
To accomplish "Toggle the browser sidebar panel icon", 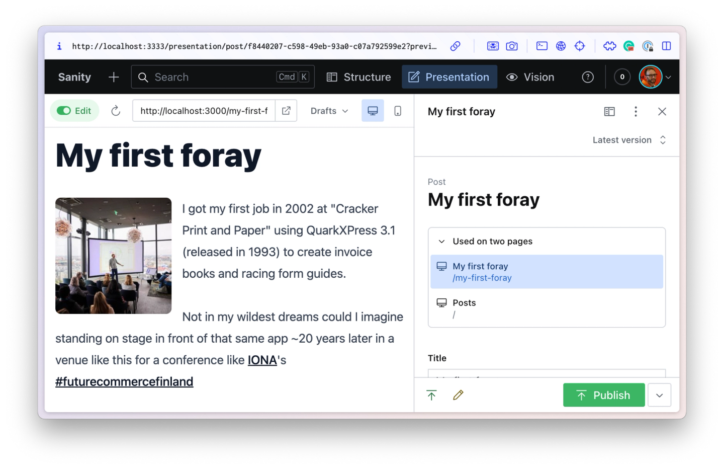I will point(667,46).
